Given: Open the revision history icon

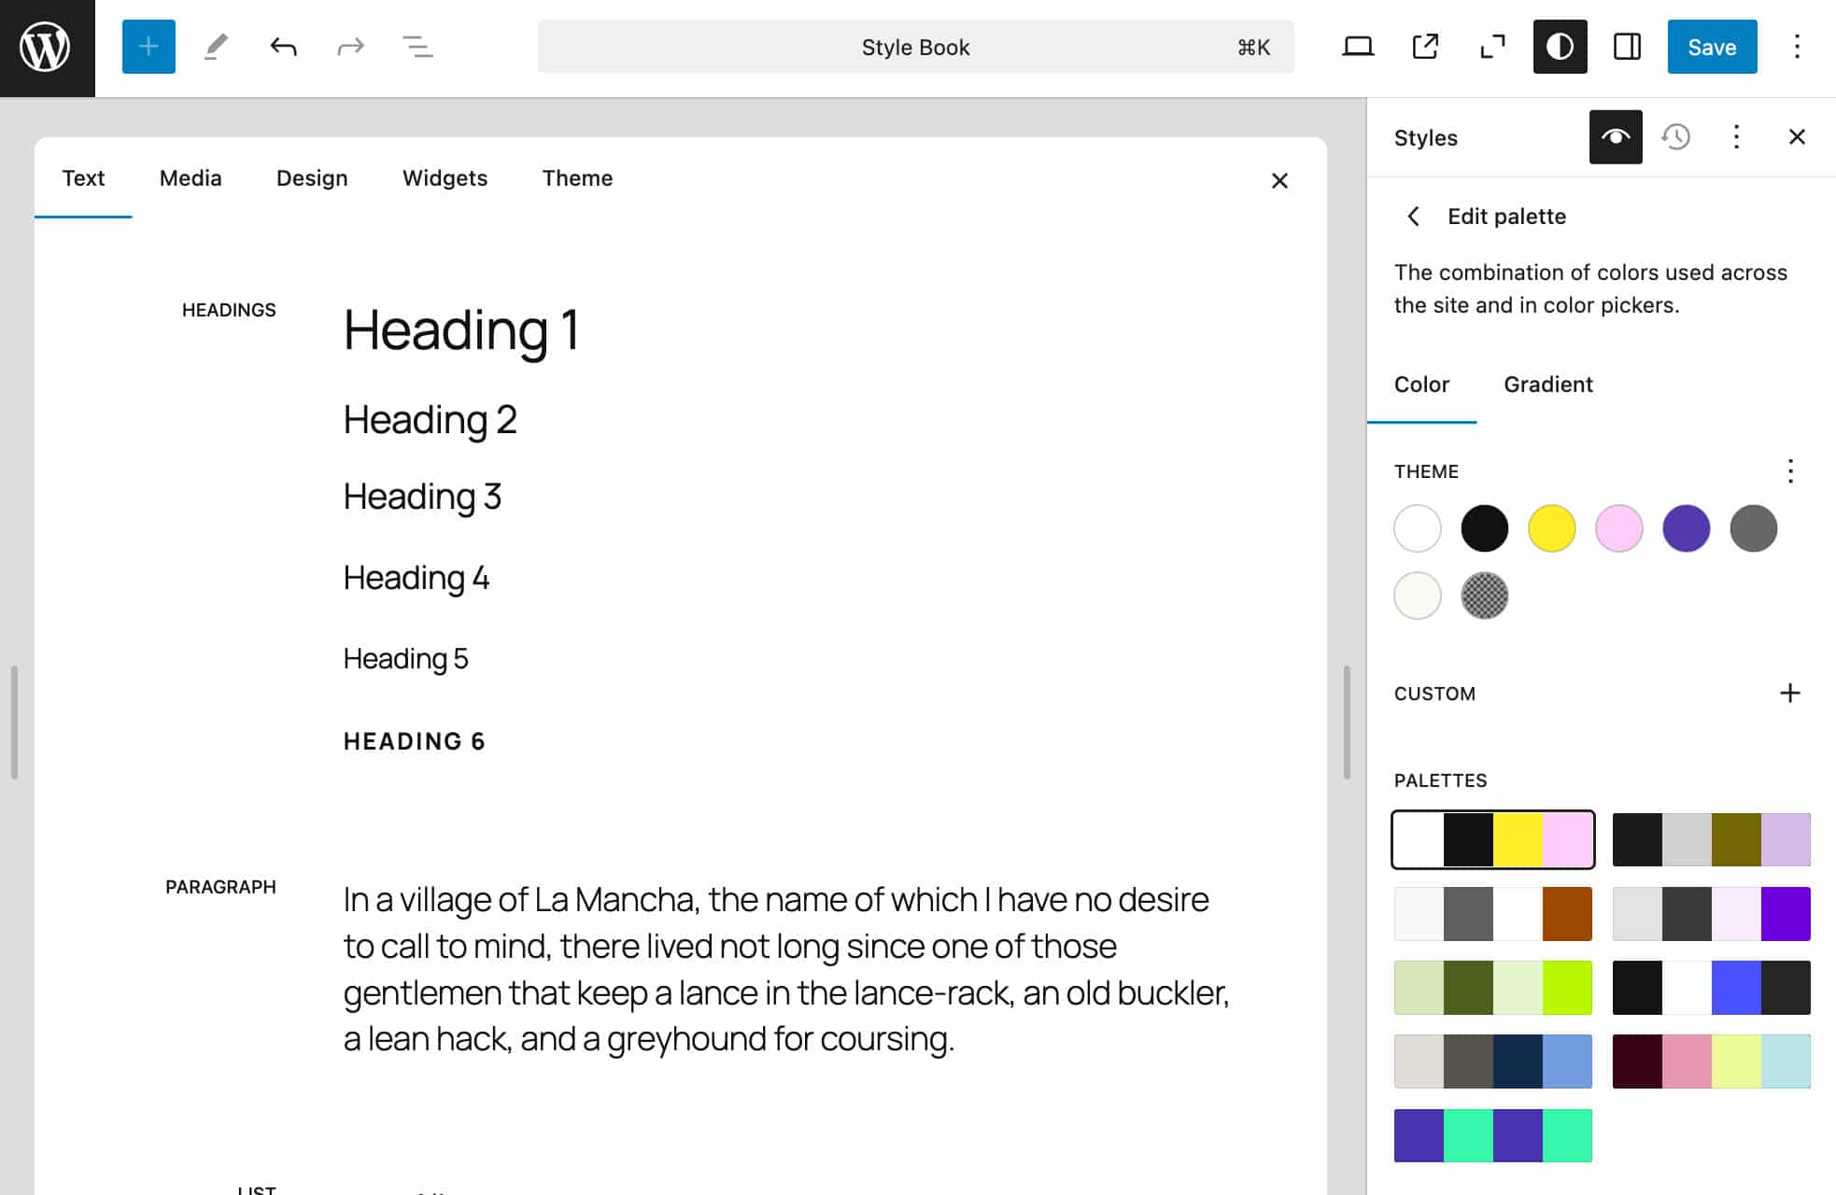Looking at the screenshot, I should (1675, 136).
